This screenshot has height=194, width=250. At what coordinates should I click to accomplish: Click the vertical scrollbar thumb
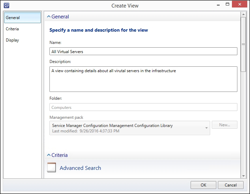(x=243, y=44)
